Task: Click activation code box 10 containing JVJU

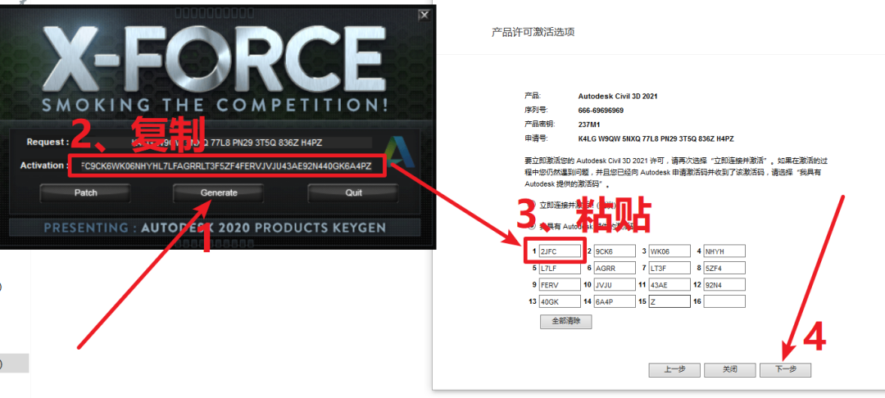Action: click(615, 285)
